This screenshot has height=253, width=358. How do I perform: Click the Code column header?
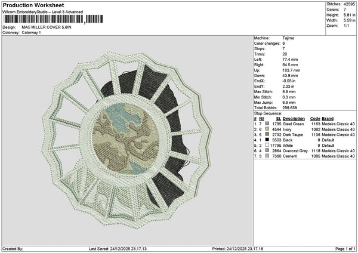click(315, 119)
